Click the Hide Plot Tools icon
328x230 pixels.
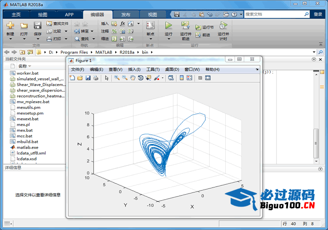pos(200,78)
